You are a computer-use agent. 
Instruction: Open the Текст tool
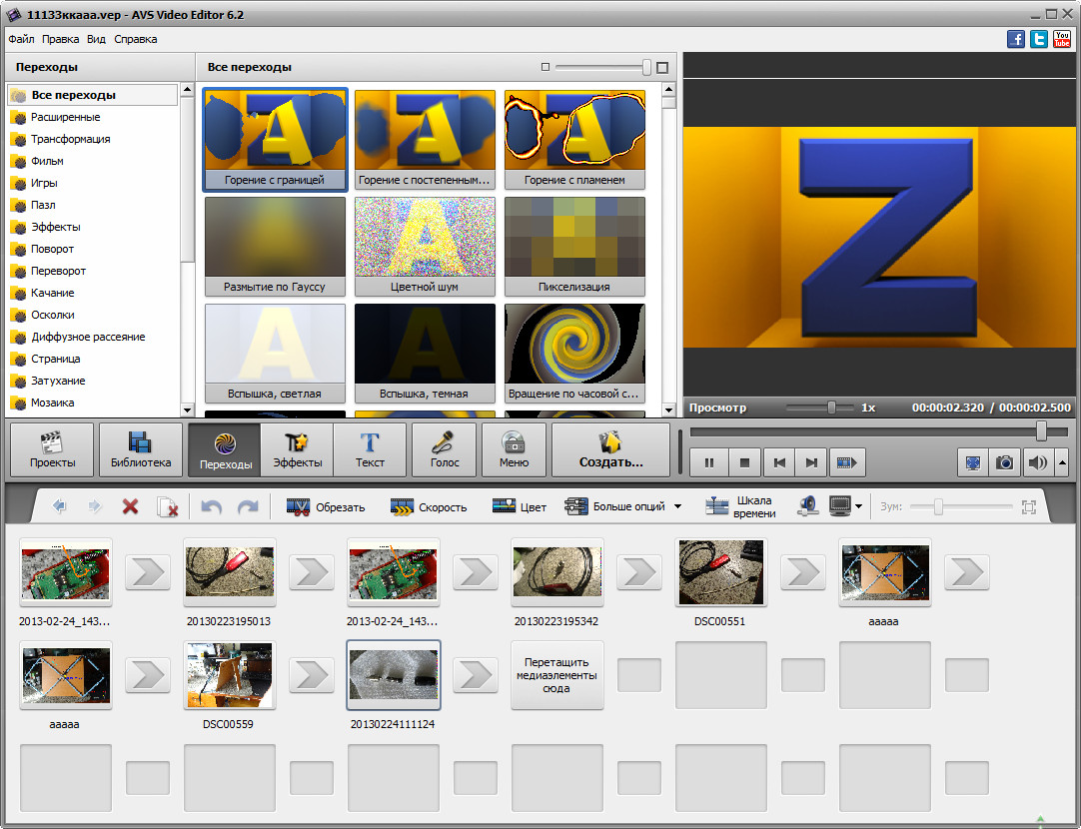coord(370,449)
